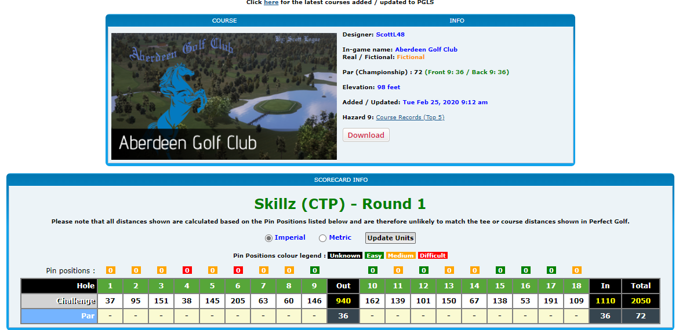Open designer ScottL48's profile link
Image resolution: width=679 pixels, height=330 pixels.
tap(390, 35)
